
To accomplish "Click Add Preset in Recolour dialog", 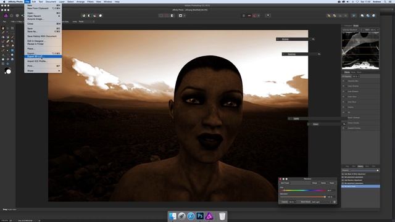I will click(x=285, y=183).
